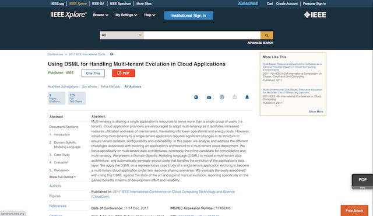
Task: Open author Yehia Elkhatib
Action: (110, 86)
